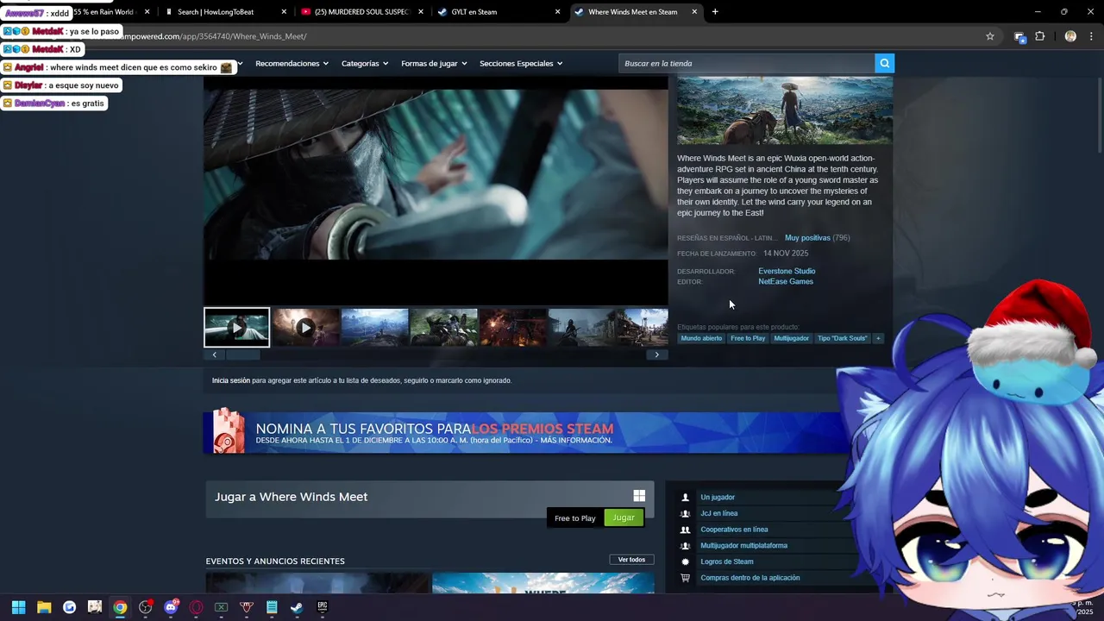Open the notepad icon in the taskbar
The image size is (1104, 621).
coord(272,607)
